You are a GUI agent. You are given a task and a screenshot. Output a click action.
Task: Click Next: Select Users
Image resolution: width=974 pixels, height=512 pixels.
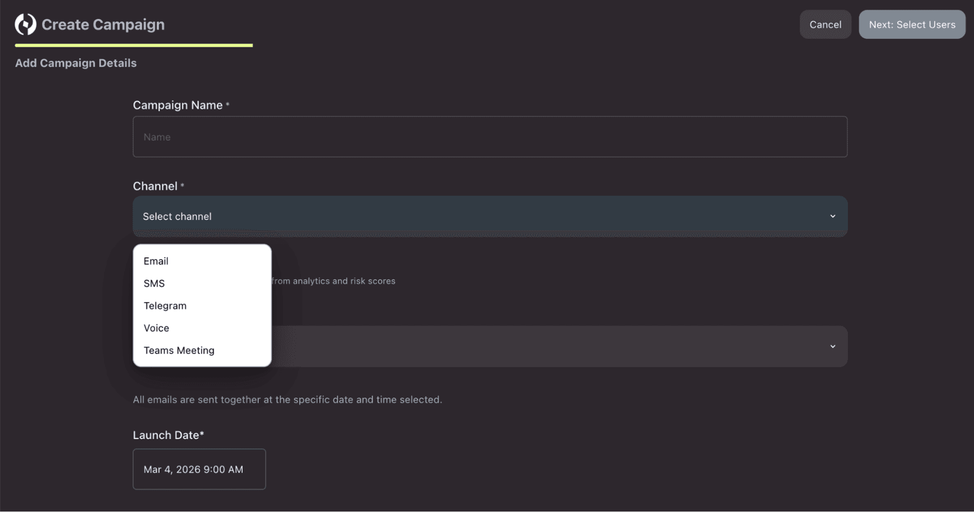[912, 24]
